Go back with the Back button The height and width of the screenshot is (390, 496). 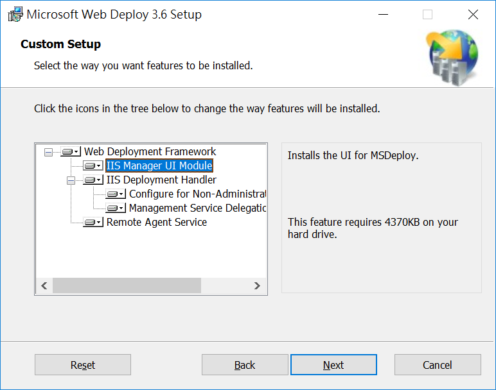245,365
